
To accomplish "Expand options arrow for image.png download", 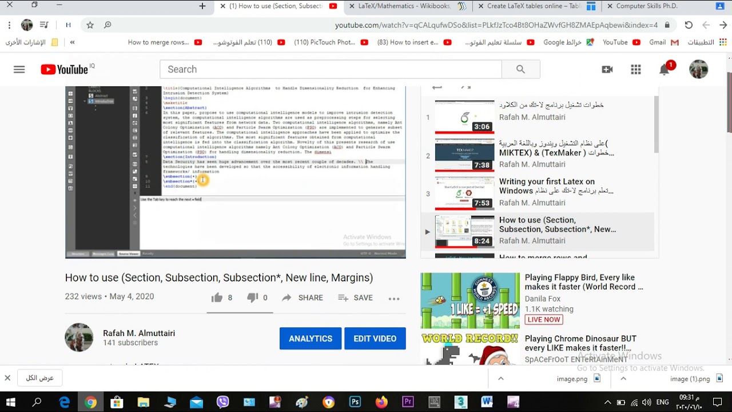I will click(501, 378).
